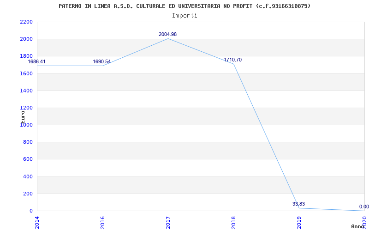369x231 pixels.
Task: Select the 33.83 data label
Action: pyautogui.click(x=298, y=204)
